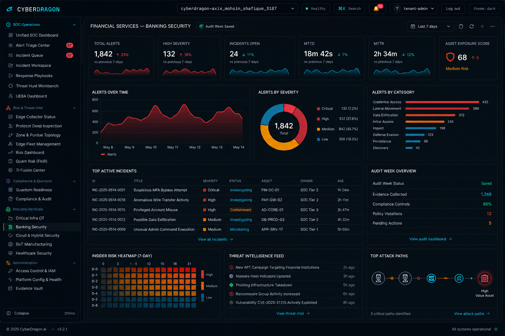Click the SOC Operations shield icon
The image size is (505, 336).
tap(9, 25)
